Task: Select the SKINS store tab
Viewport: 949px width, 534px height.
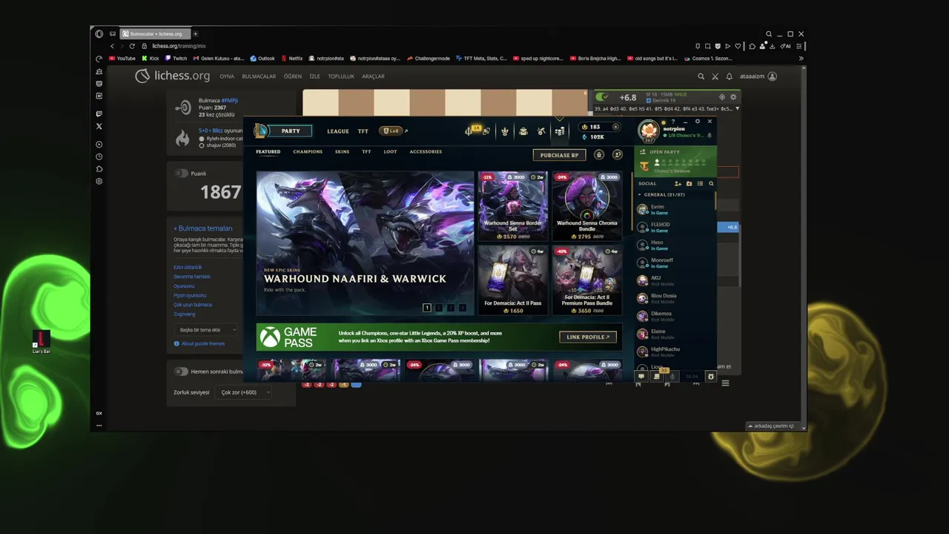Action: (x=342, y=152)
